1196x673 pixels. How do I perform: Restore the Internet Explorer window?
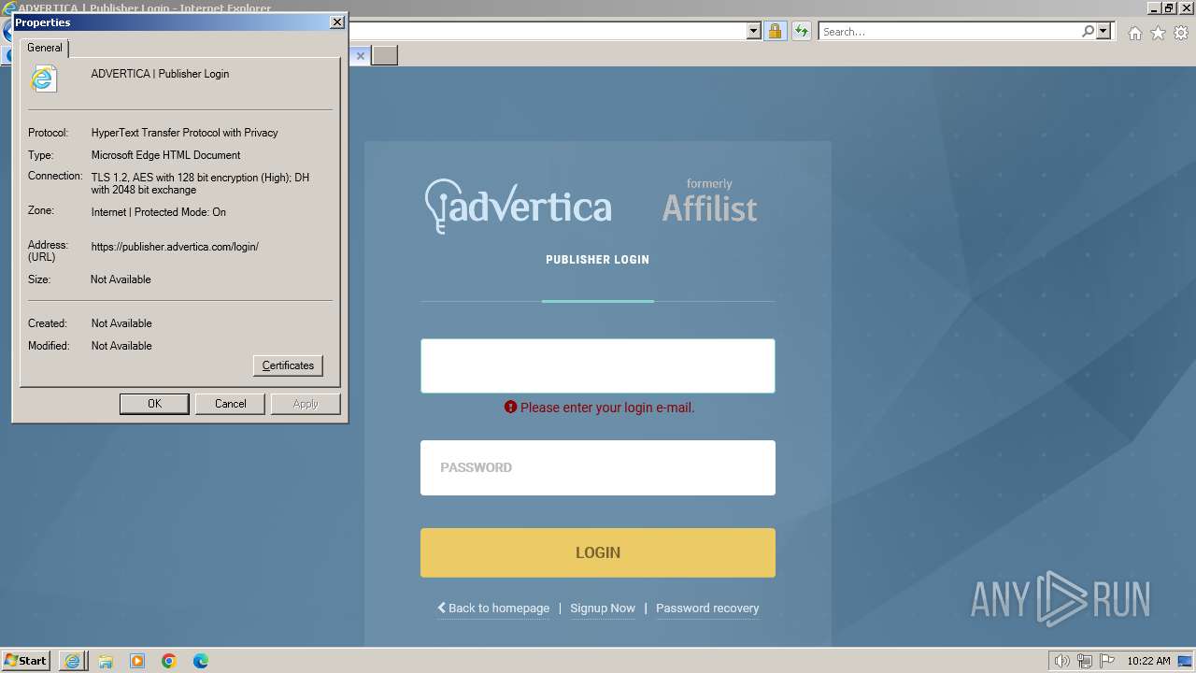(1168, 7)
